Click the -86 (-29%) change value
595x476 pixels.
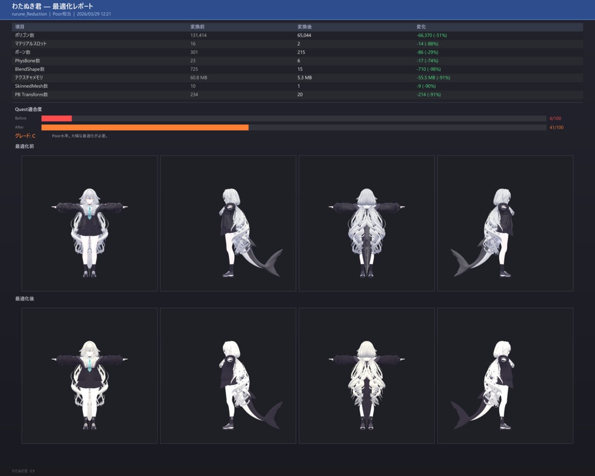point(427,52)
